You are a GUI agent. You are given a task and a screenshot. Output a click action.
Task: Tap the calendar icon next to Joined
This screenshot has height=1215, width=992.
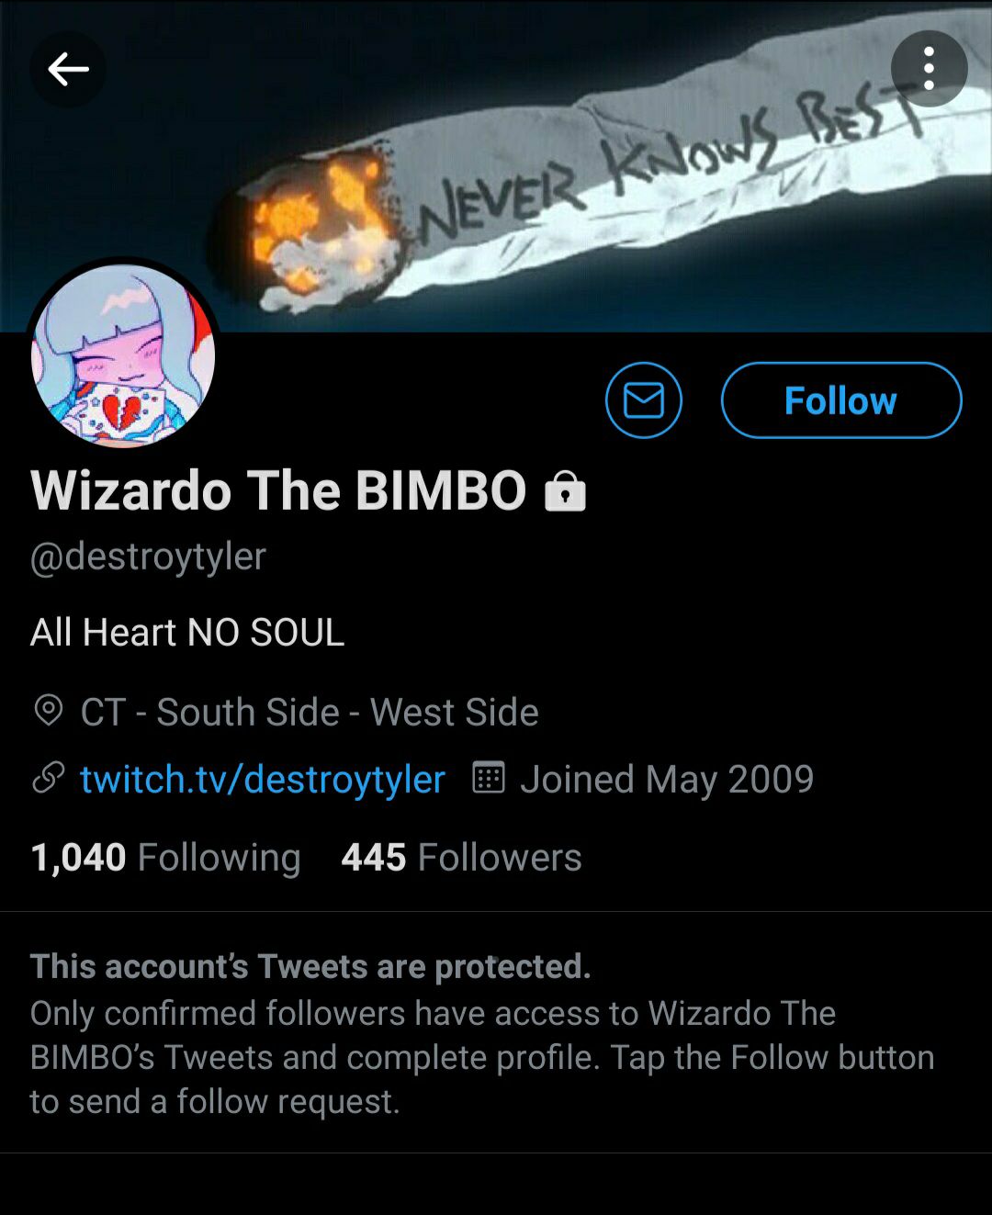489,778
